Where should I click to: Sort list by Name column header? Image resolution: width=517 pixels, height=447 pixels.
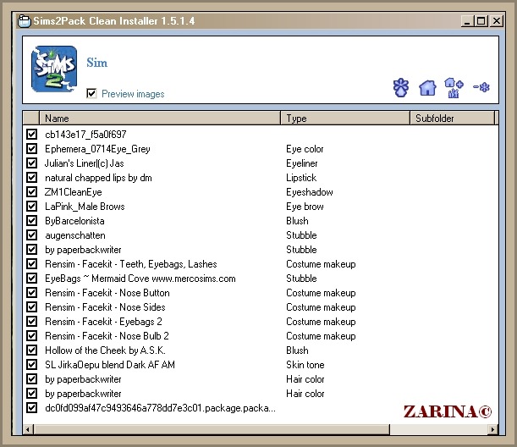[x=160, y=119]
